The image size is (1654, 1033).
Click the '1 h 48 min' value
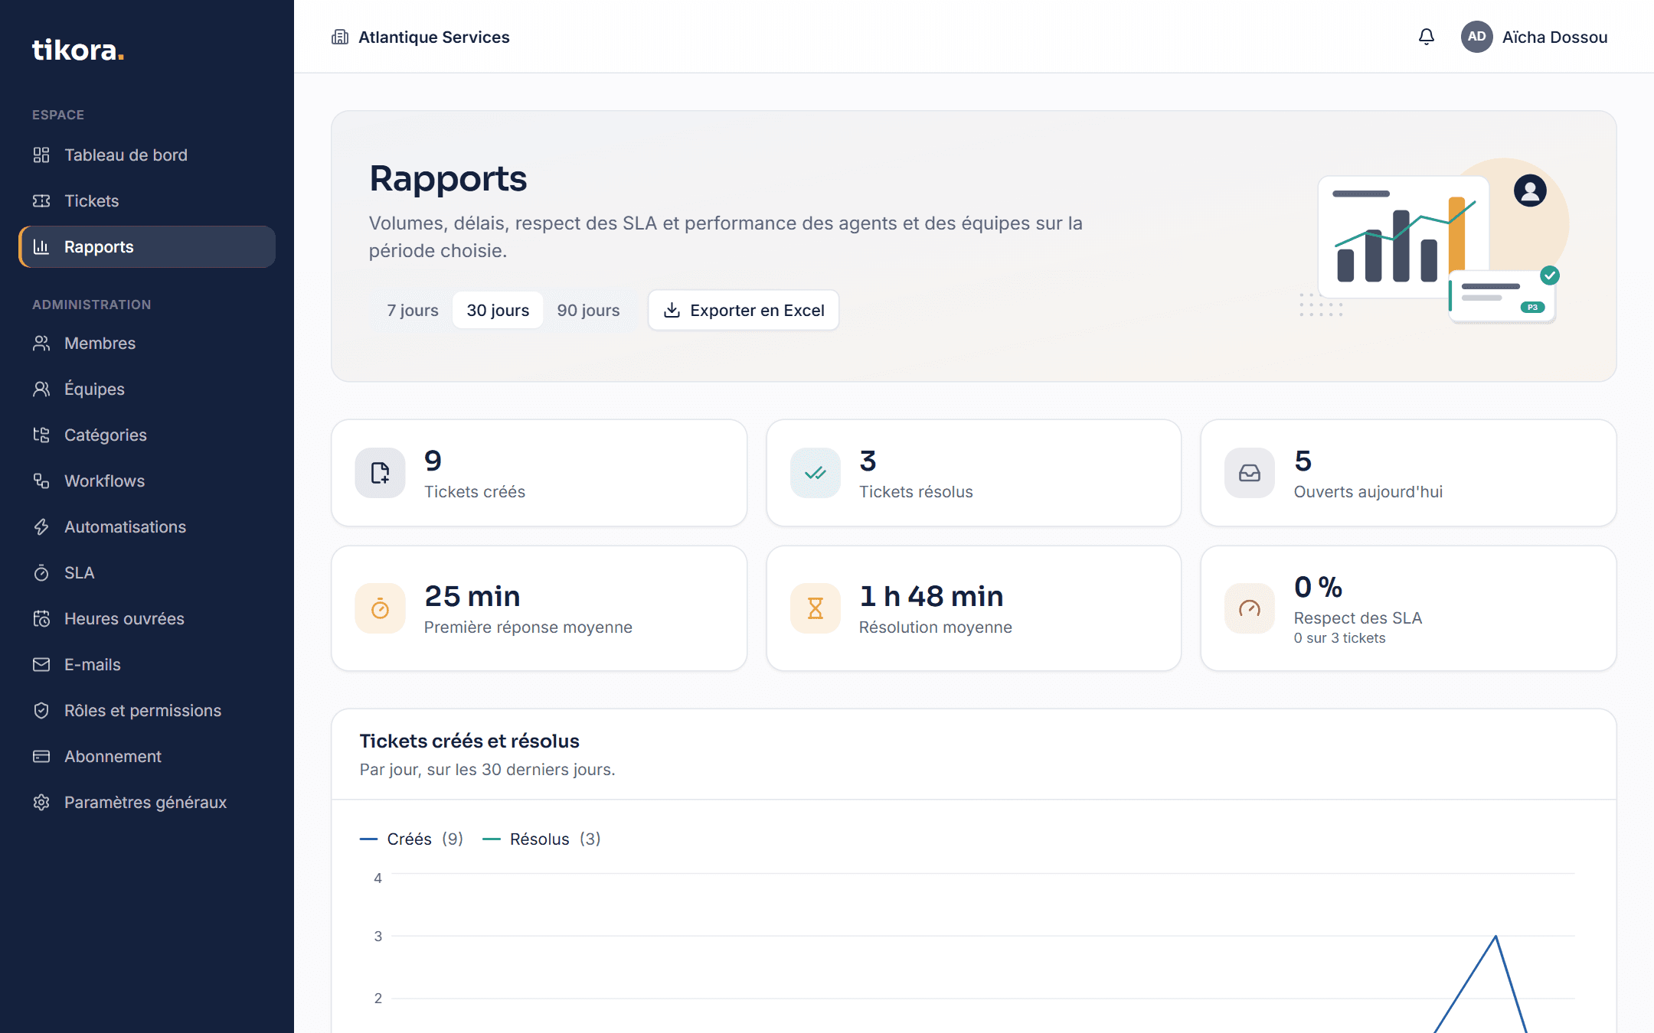931,596
